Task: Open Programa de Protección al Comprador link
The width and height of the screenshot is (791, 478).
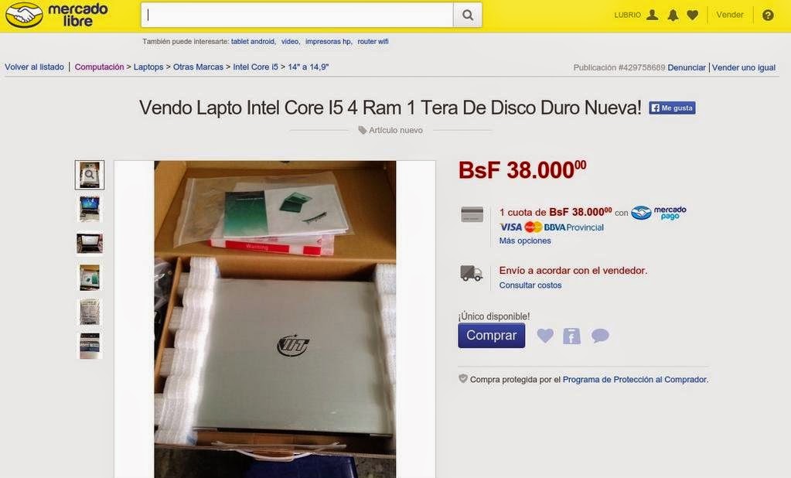Action: 635,380
